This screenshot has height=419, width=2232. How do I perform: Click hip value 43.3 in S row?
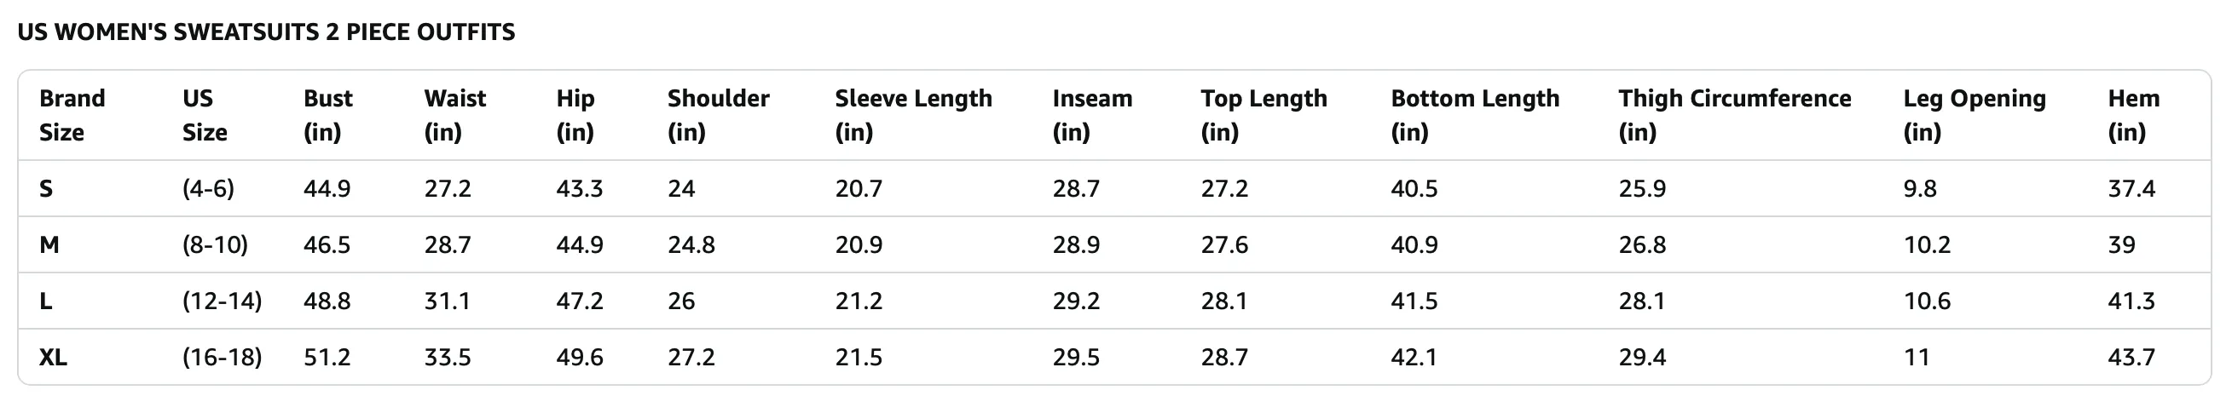[579, 189]
